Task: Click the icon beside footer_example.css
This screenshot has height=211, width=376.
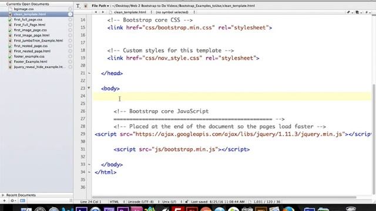Action: click(x=10, y=56)
